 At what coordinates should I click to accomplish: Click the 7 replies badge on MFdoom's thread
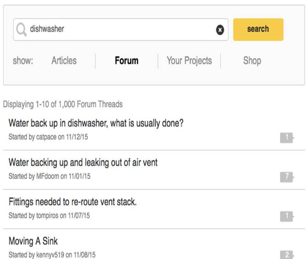pos(286,177)
